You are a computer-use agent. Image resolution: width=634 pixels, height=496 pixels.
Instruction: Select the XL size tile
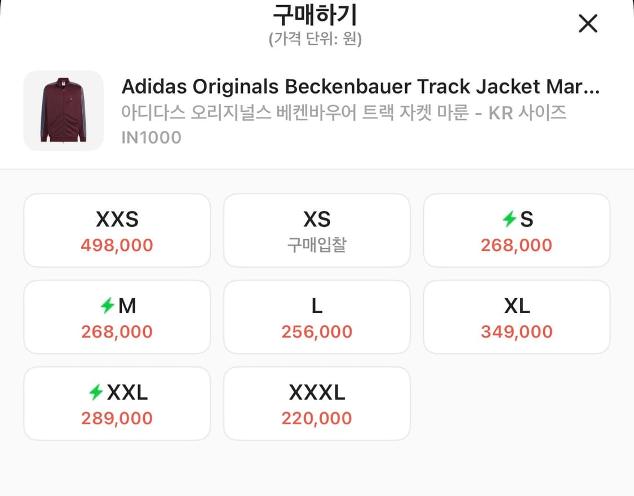pyautogui.click(x=516, y=317)
